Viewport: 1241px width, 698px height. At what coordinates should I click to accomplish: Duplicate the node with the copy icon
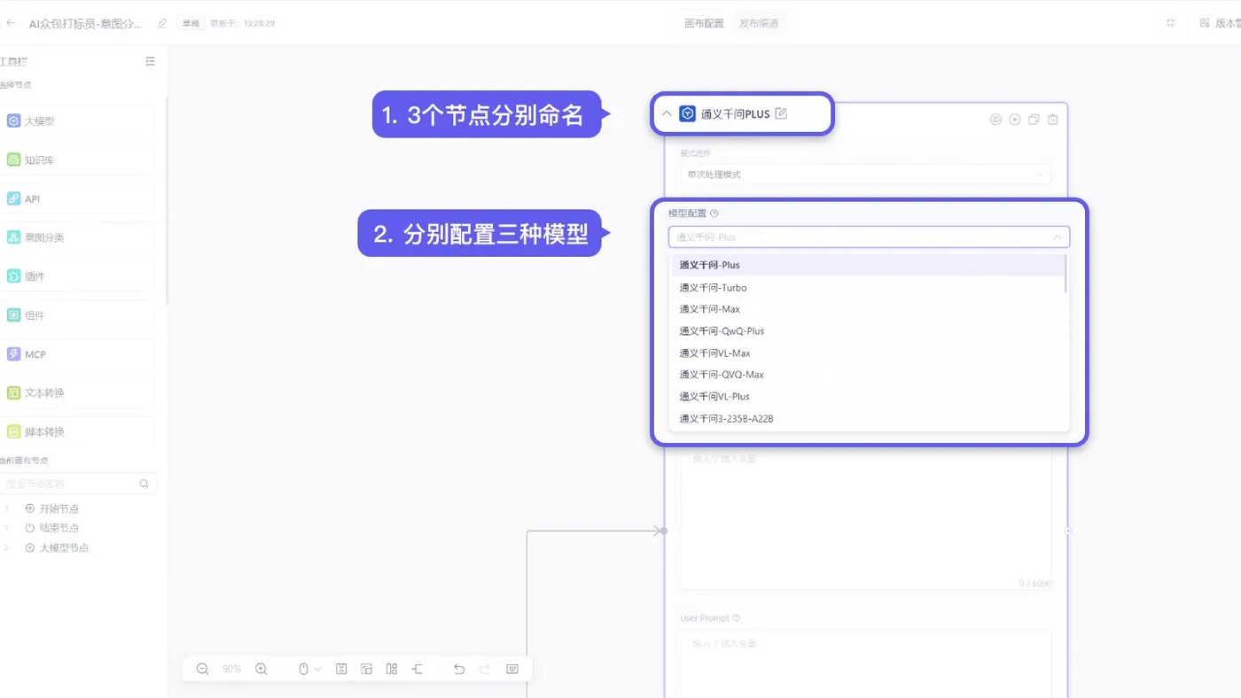pos(1034,120)
